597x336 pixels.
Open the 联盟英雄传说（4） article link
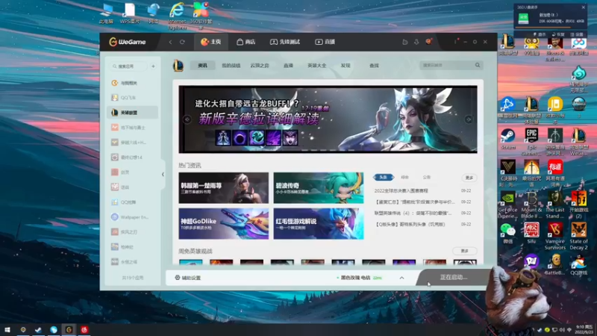point(413,213)
